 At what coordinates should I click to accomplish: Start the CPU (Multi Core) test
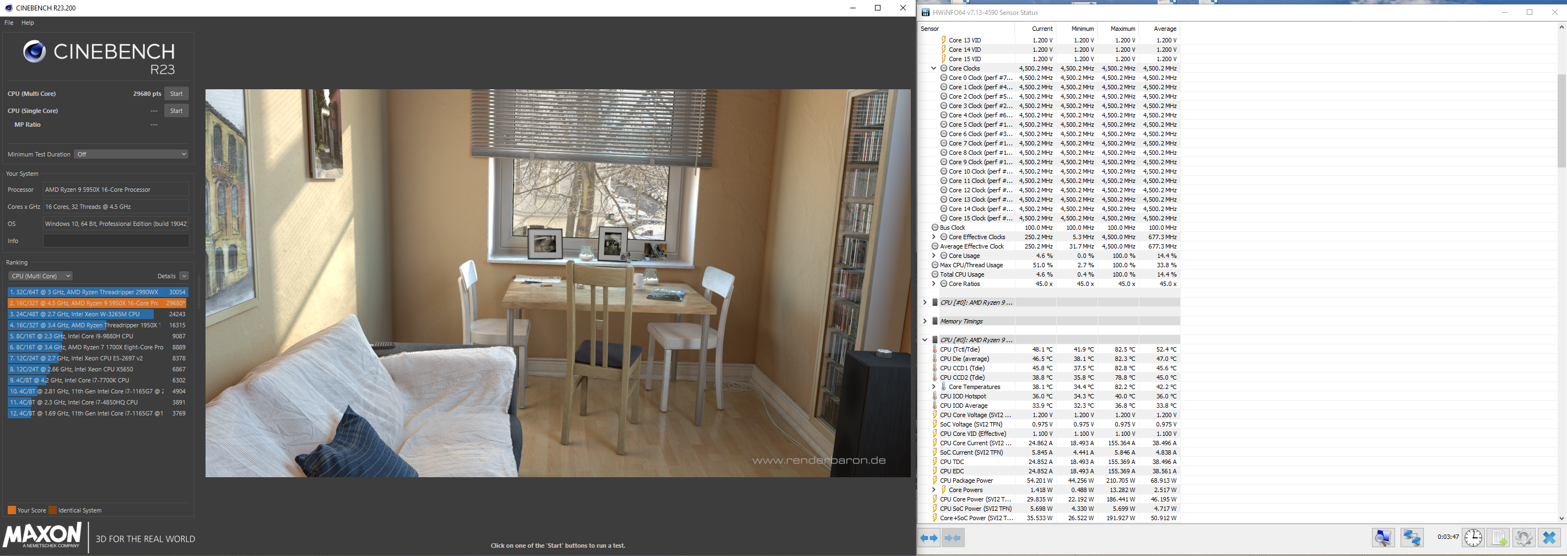click(x=176, y=94)
